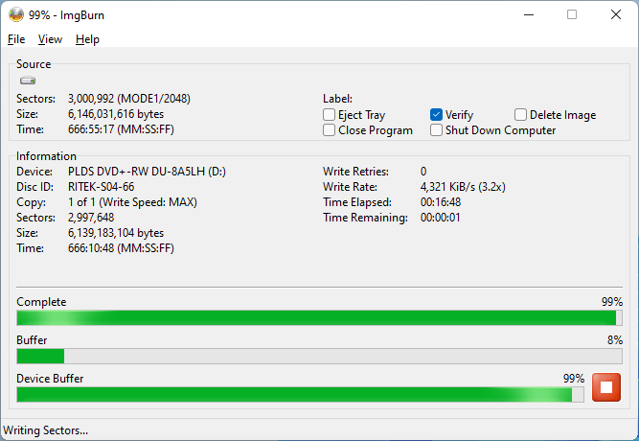Open the File menu

tap(16, 39)
